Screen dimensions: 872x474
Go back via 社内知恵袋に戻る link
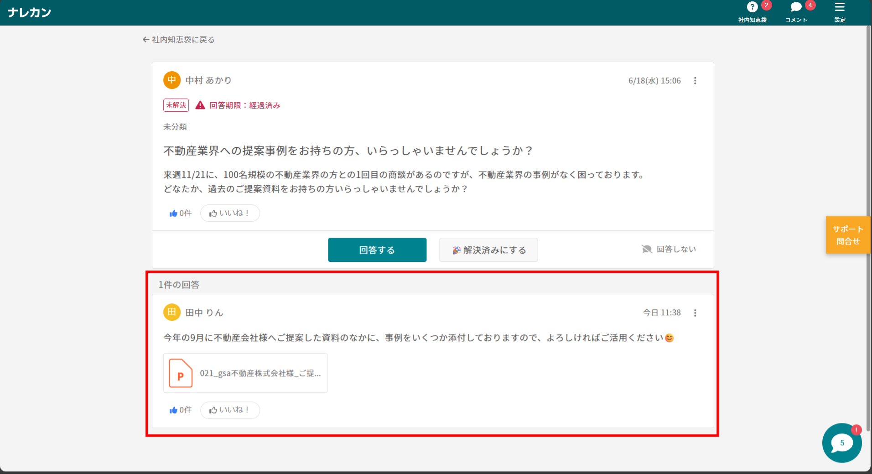(178, 40)
